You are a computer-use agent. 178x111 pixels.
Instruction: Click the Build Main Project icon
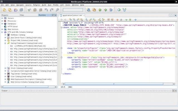coord(88,10)
